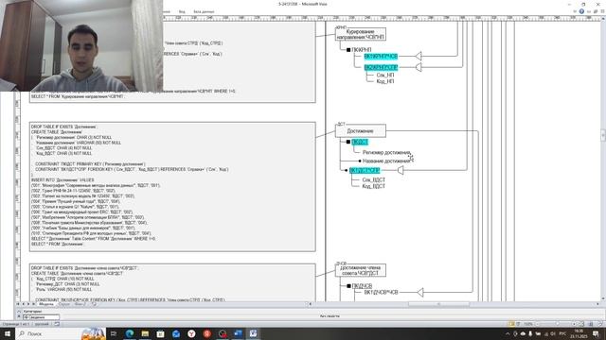Screen dimensions: 606x340
Task: Select 'Достижение члена совета' entity box
Action: (360, 270)
